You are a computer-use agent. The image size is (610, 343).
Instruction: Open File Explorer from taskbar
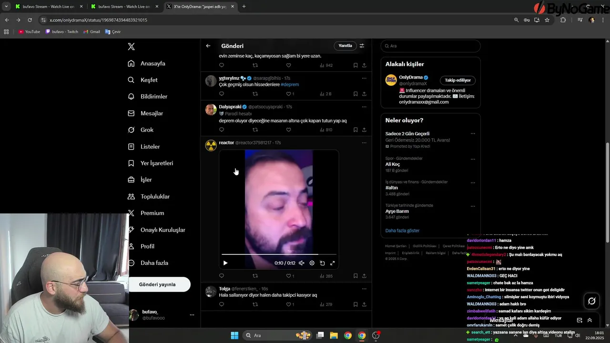[x=334, y=335]
